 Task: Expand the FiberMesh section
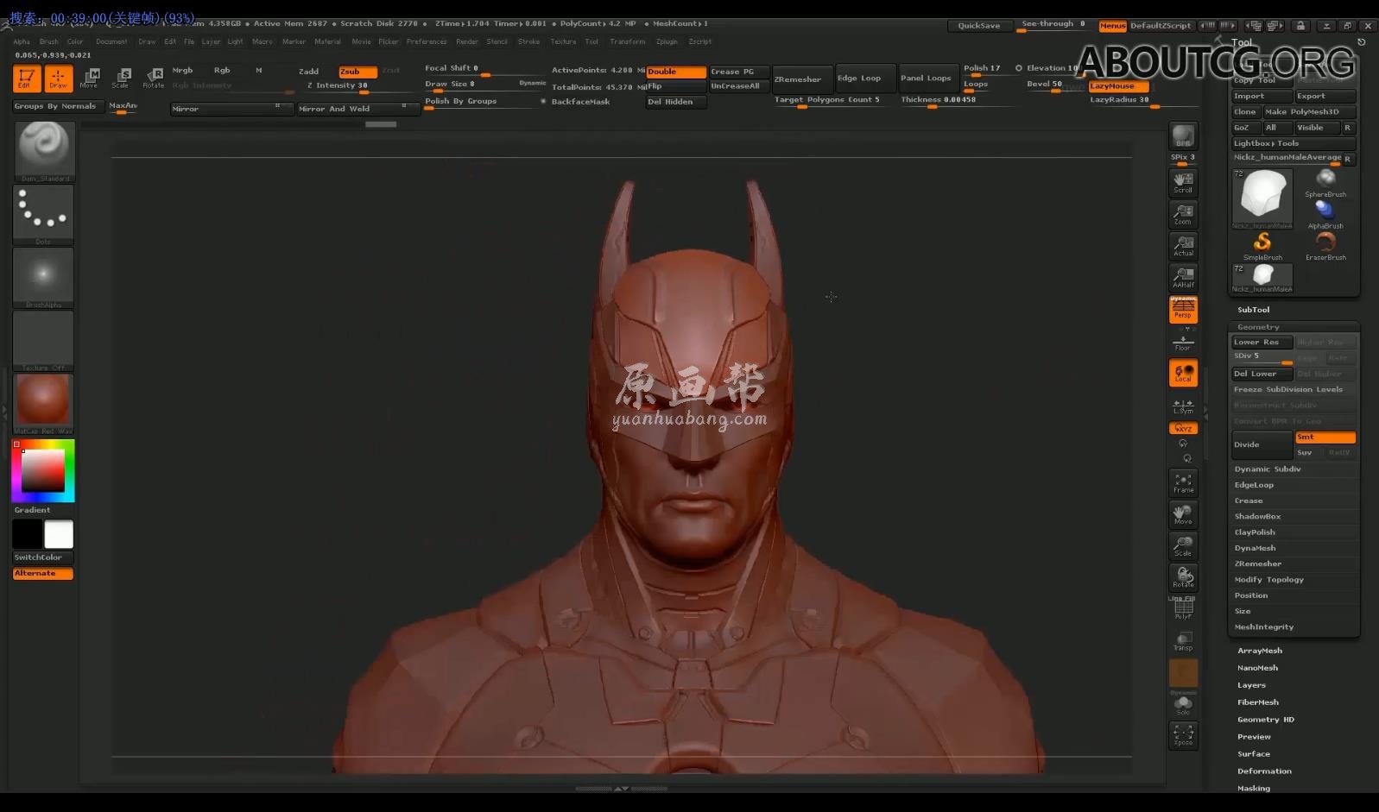click(x=1257, y=702)
